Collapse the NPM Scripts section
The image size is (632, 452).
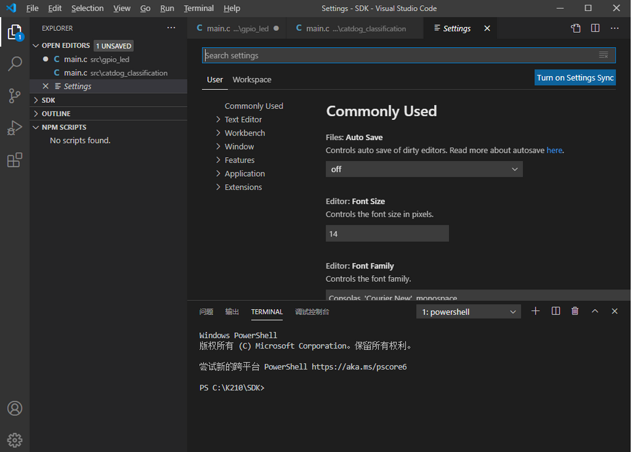click(x=36, y=127)
